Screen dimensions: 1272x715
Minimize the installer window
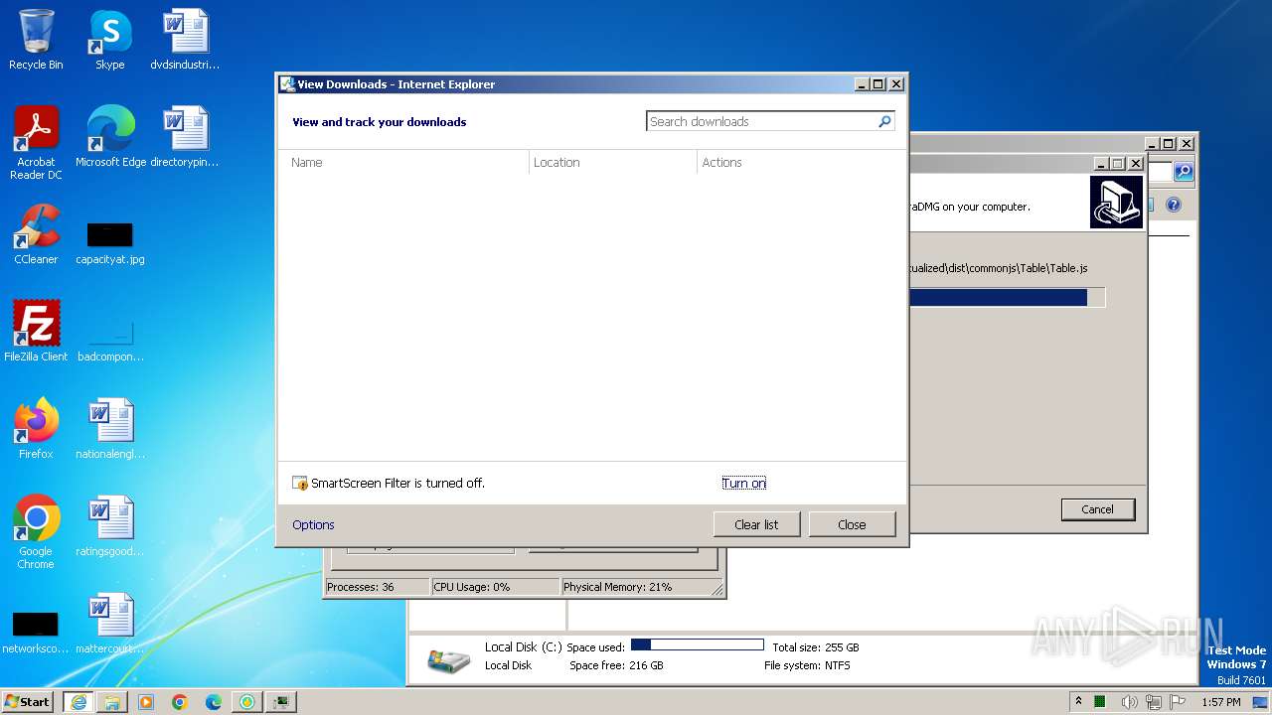pos(1100,164)
